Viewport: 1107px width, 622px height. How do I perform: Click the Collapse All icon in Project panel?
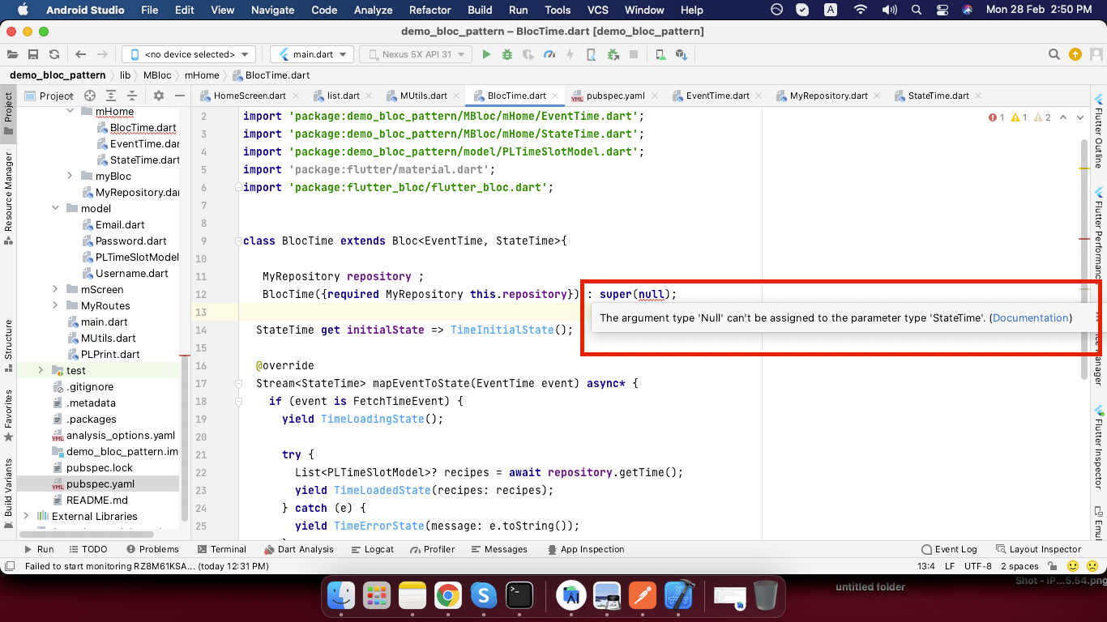[132, 96]
